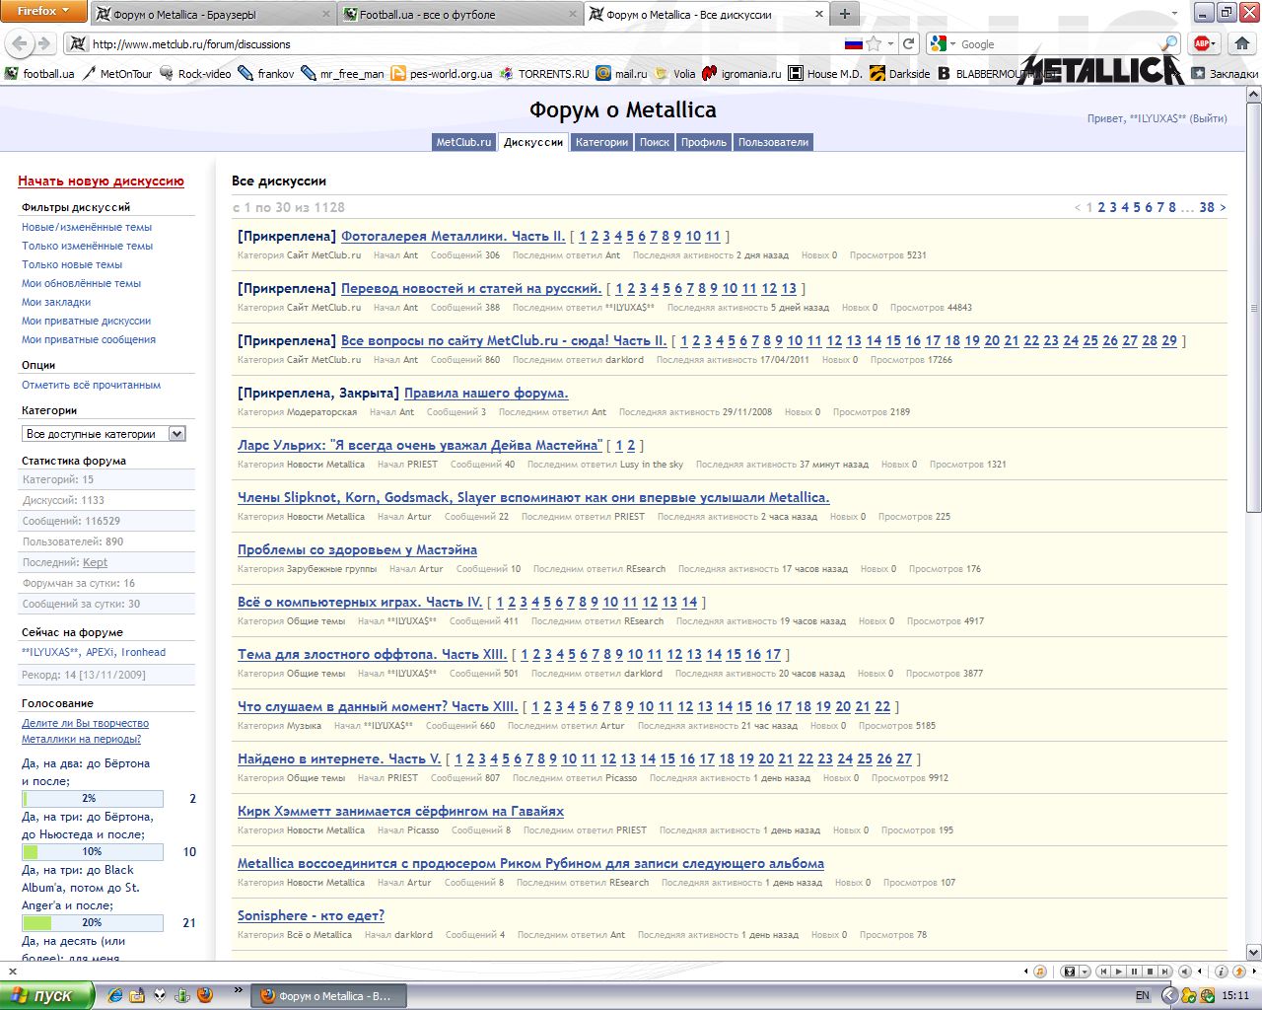Click the 20% poll result bar

tap(93, 923)
